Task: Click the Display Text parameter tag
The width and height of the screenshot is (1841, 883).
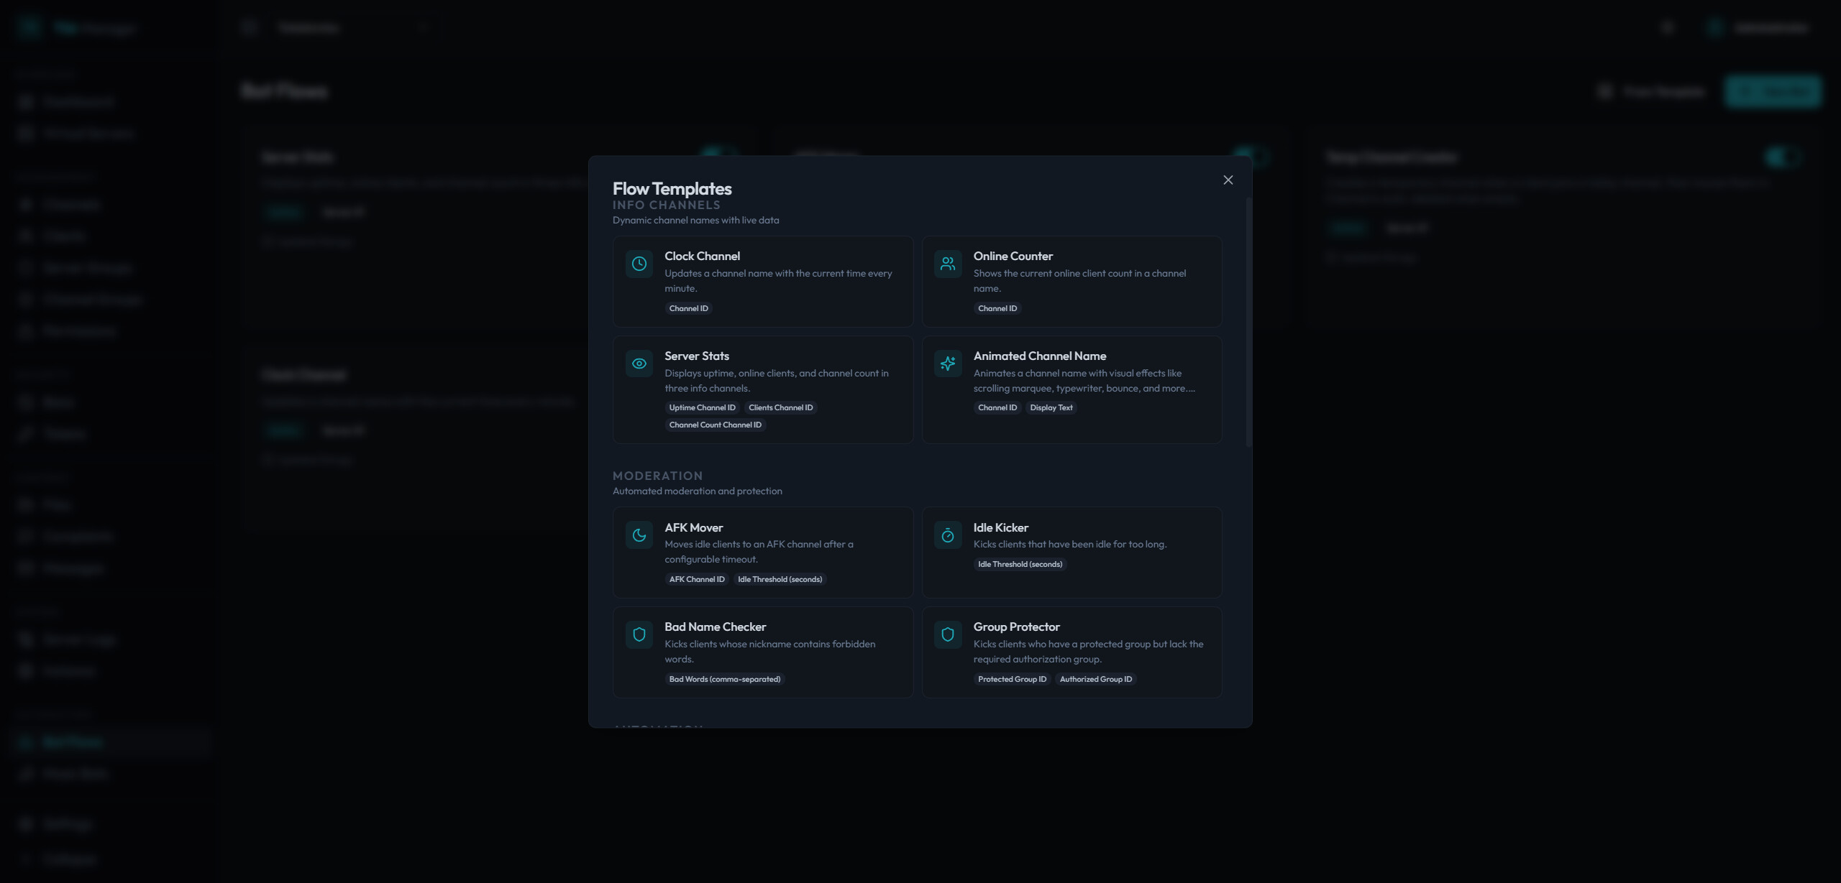Action: tap(1051, 408)
